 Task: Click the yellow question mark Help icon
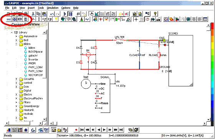(155, 14)
